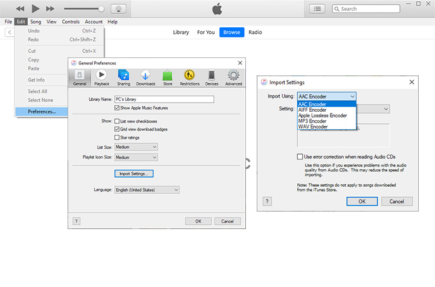Click the iTunes icon in Import Settings title
This screenshot has height=287, width=435.
[264, 82]
